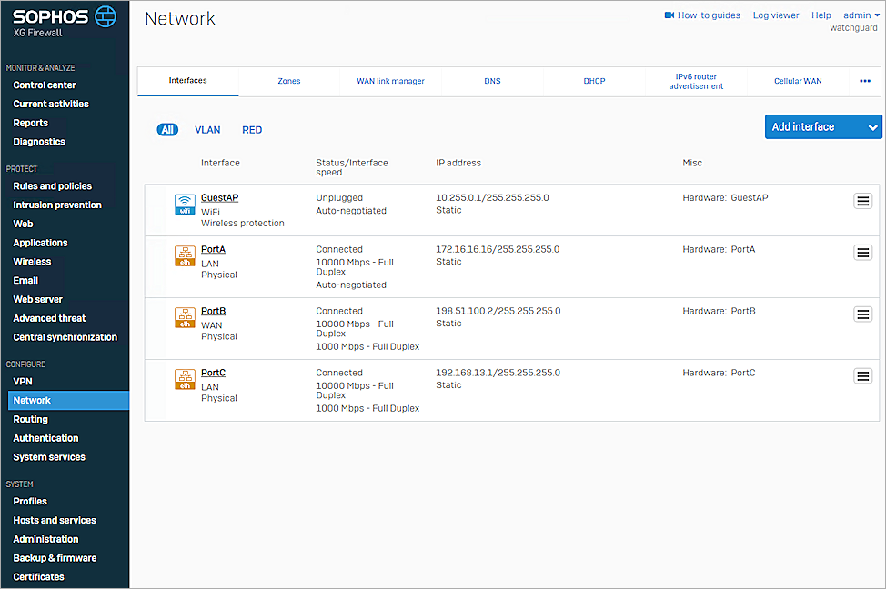
Task: Navigate to VPN in the sidebar
Action: [x=23, y=381]
